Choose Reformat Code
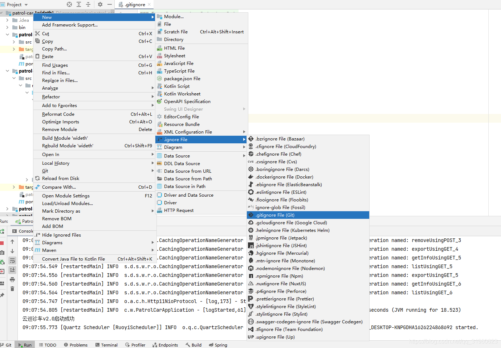 pyautogui.click(x=94, y=114)
